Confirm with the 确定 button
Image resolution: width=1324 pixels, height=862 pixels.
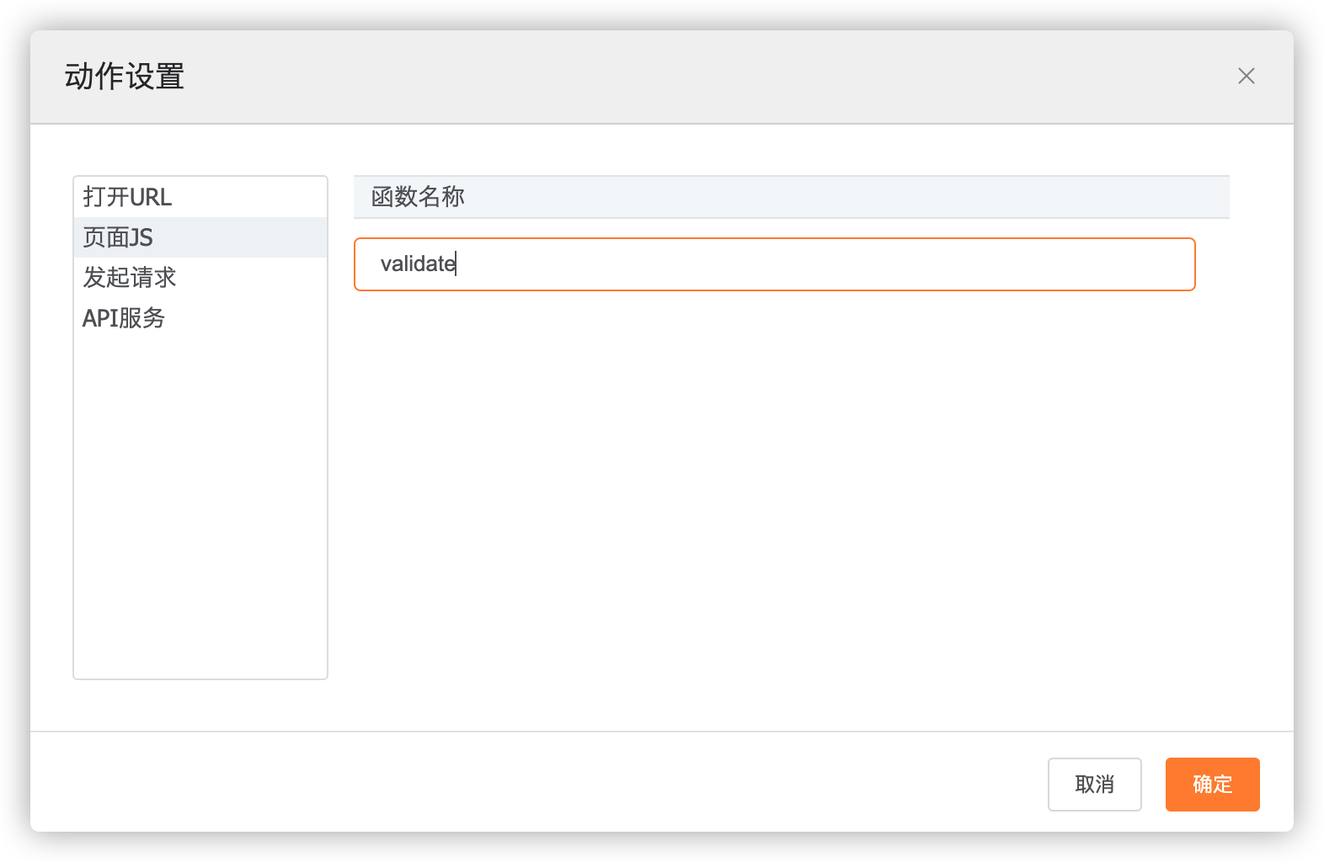click(1212, 785)
